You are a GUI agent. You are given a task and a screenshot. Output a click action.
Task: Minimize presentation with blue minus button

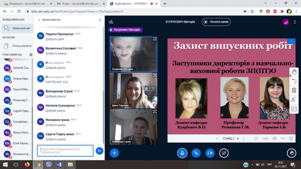point(291,41)
